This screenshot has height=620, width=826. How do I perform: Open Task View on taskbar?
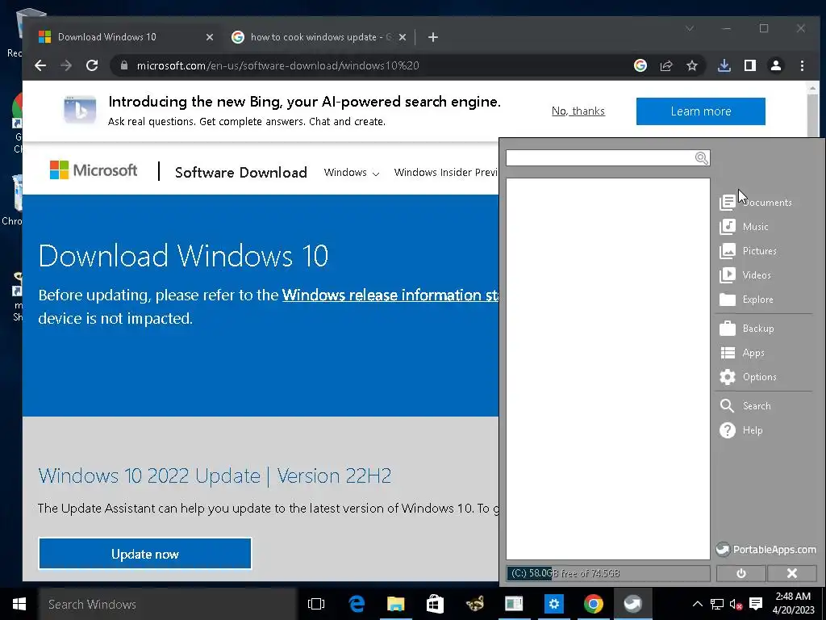pyautogui.click(x=315, y=604)
